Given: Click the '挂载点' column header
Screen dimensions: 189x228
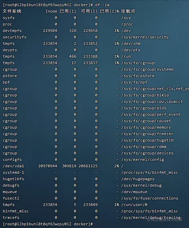Looking at the screenshot, I should click(128, 11).
